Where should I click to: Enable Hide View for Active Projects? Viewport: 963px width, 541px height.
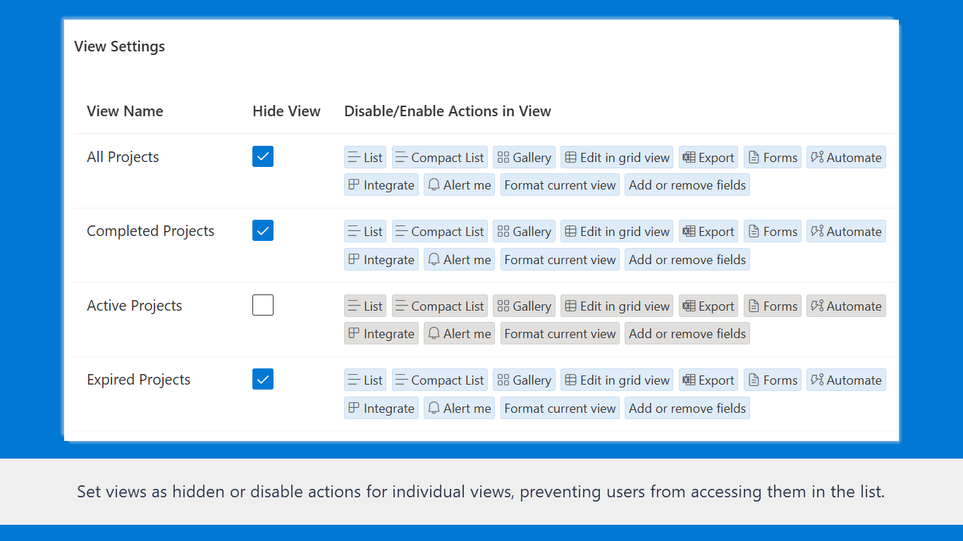tap(263, 306)
